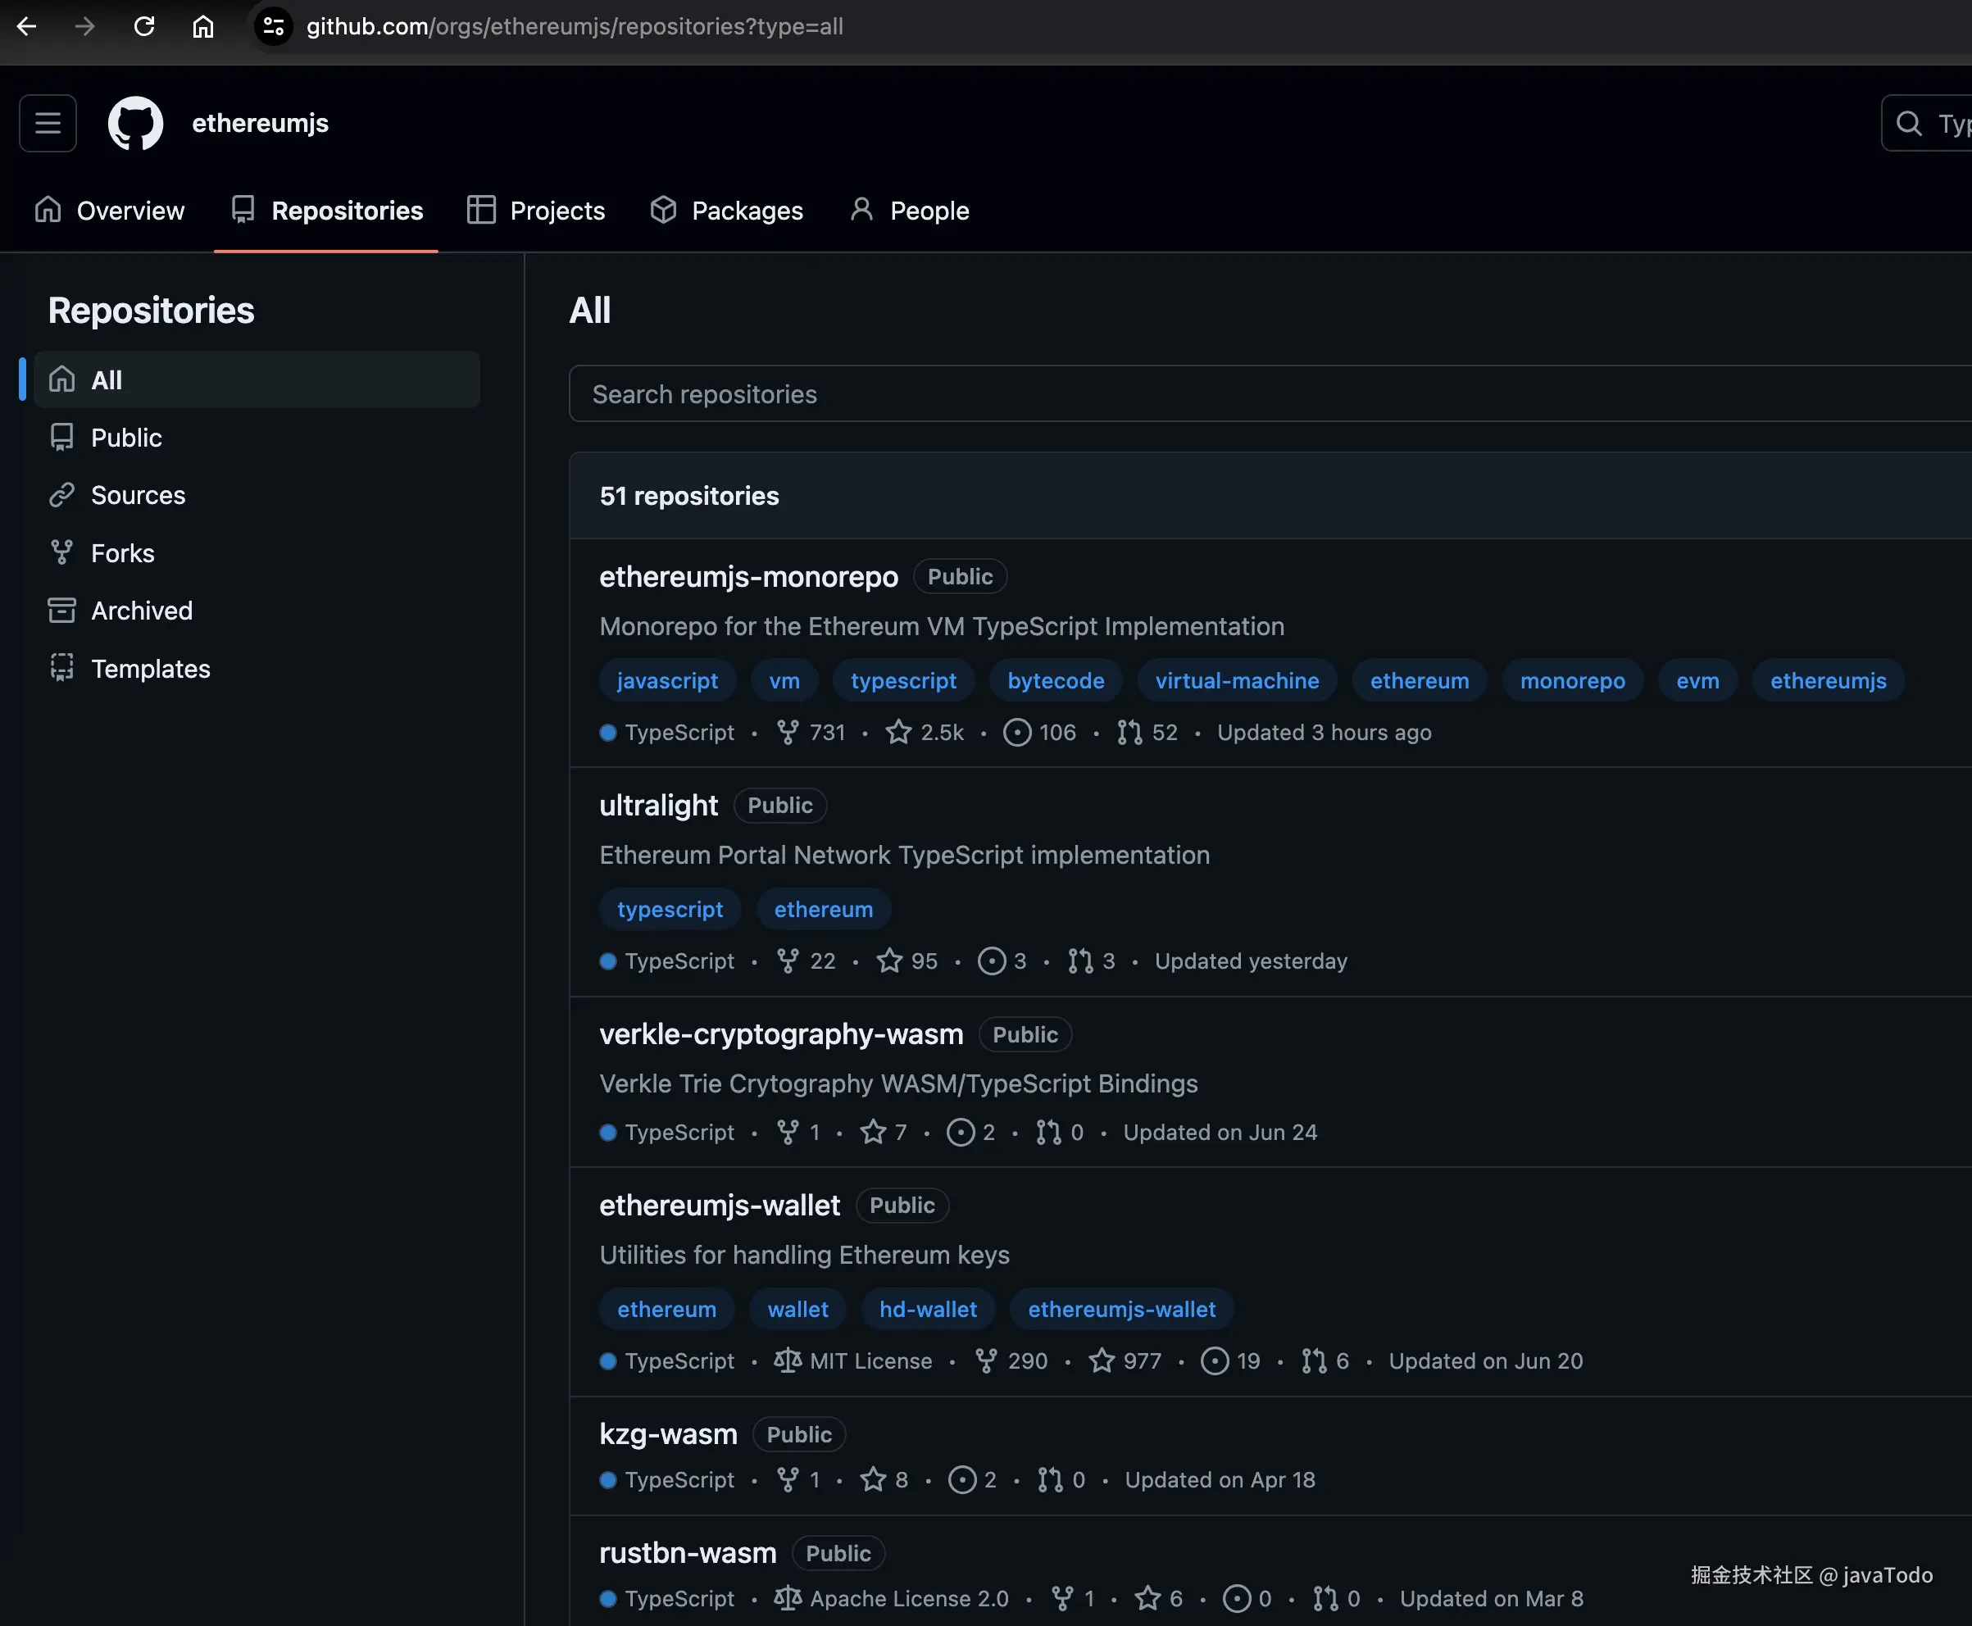1972x1626 pixels.
Task: Open pull requests count for ethereumjs-monorepo
Action: pos(1147,733)
